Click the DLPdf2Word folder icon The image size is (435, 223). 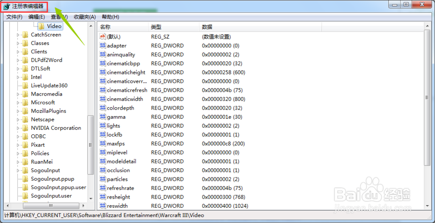pos(25,60)
